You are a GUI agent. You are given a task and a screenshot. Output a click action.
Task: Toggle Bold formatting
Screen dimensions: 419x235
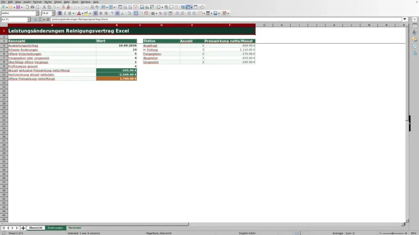pos(60,13)
